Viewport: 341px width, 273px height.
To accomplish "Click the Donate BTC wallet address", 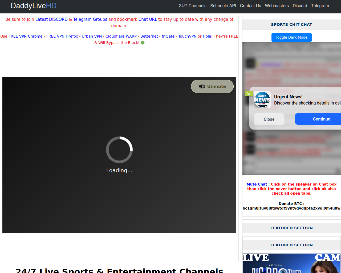I will pos(291,208).
